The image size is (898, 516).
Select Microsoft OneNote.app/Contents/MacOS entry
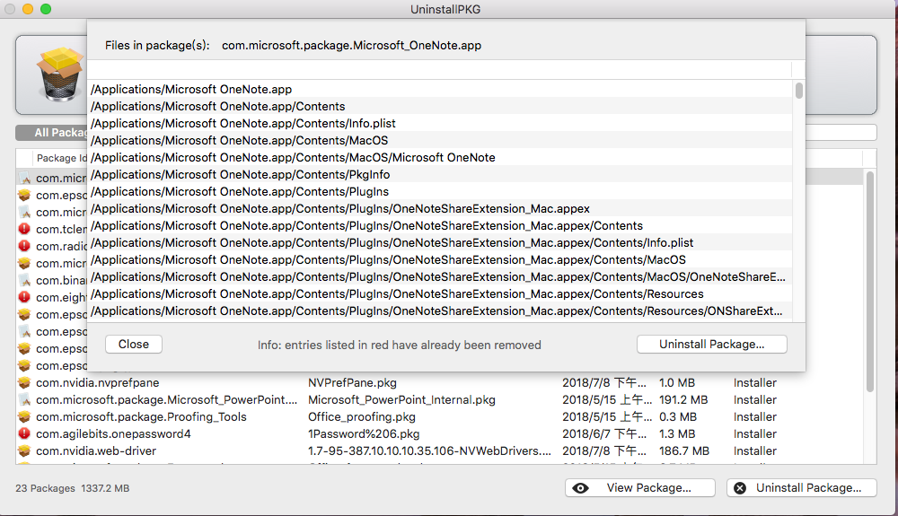tap(440, 141)
